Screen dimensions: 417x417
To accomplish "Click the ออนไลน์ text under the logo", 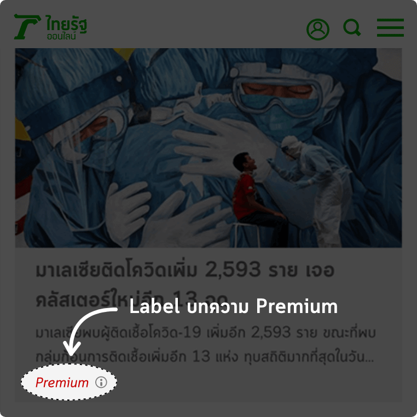I will click(x=61, y=36).
